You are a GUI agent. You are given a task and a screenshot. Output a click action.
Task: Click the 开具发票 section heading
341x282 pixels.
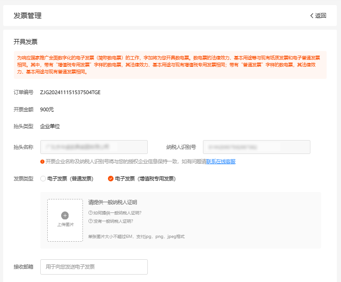click(x=25, y=42)
